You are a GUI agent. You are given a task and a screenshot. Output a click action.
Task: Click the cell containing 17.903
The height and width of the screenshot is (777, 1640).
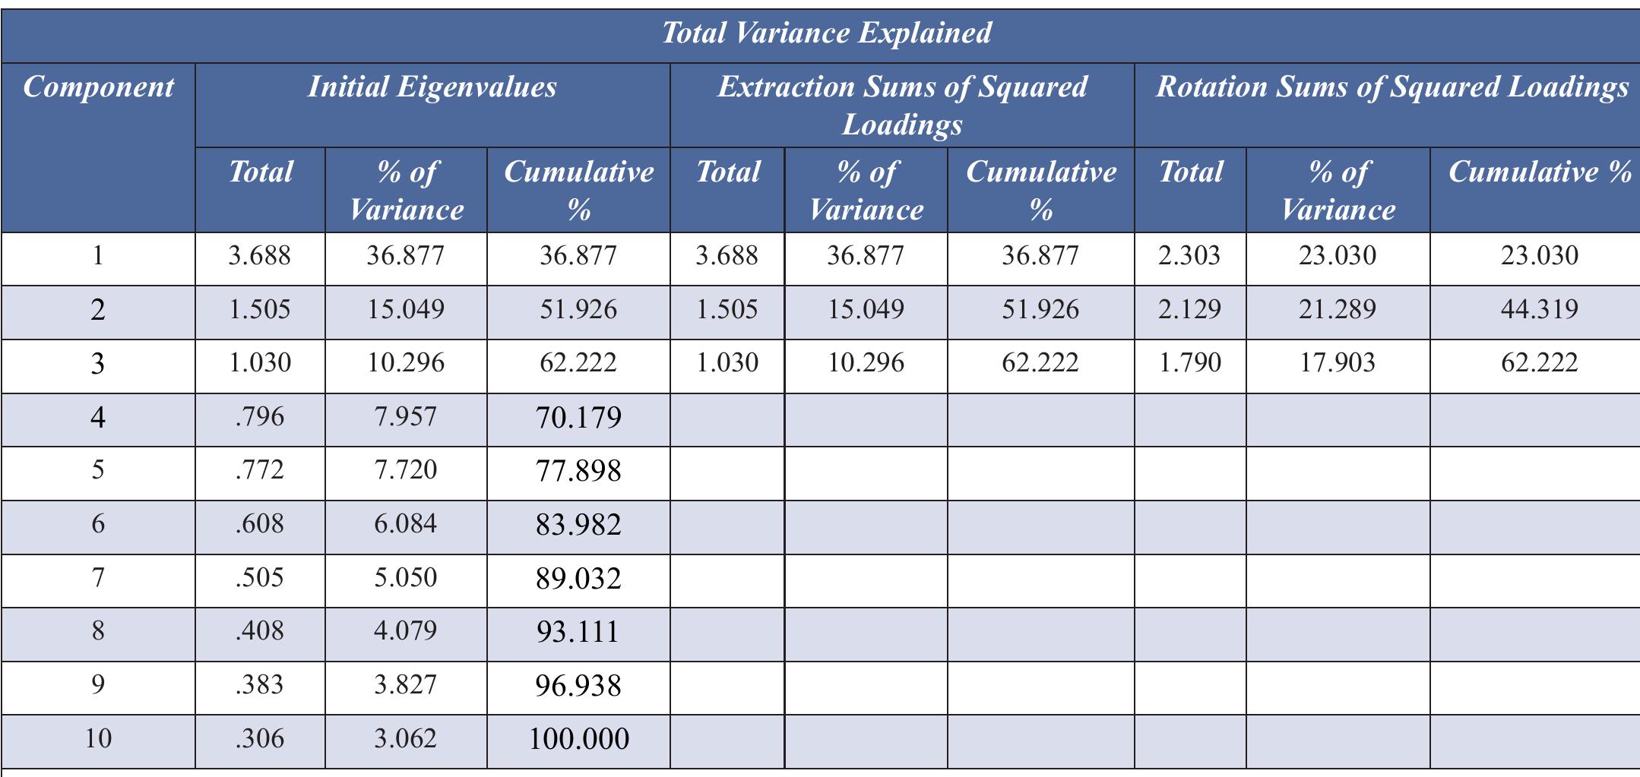1337,362
